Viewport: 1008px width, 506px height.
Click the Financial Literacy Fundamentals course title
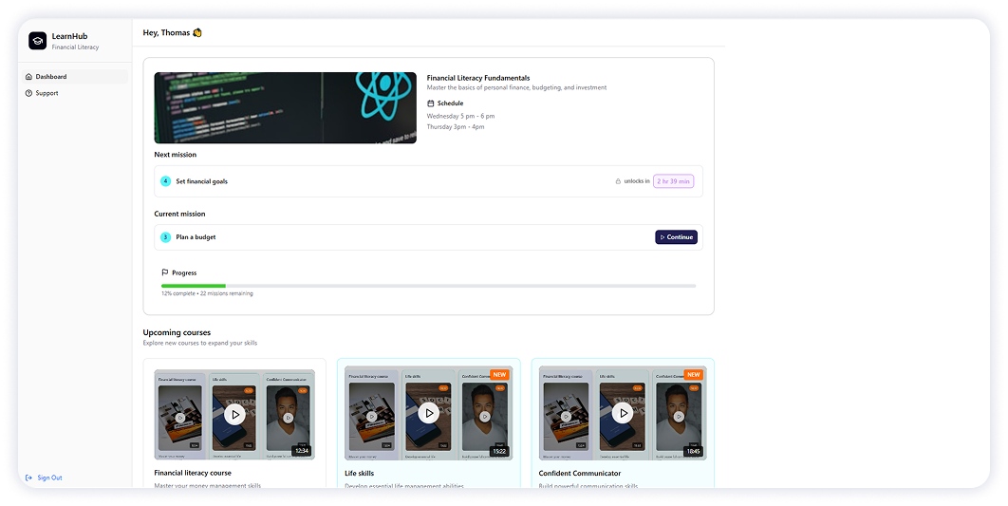point(478,78)
